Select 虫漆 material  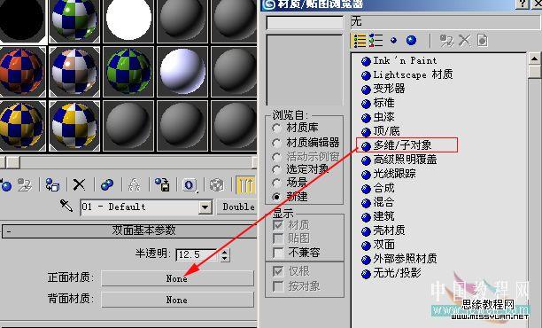click(x=377, y=117)
